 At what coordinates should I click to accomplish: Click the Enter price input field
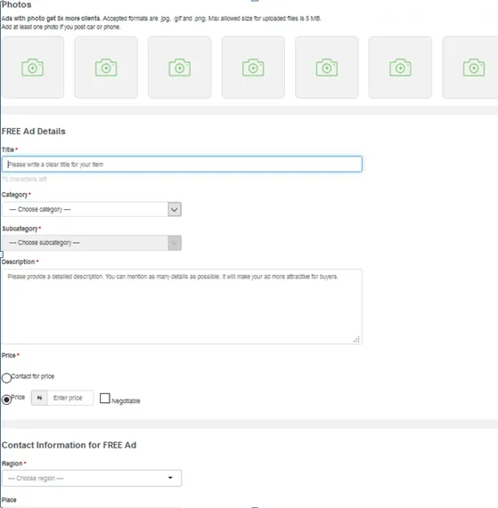70,398
